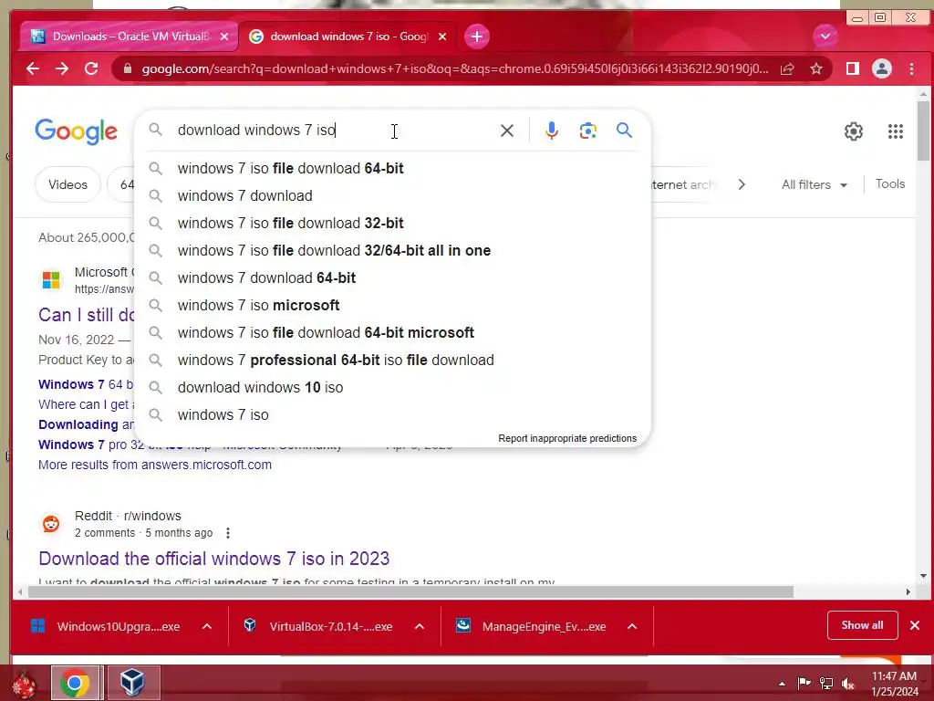
Task: Open Chrome from the taskbar
Action: pos(75,683)
